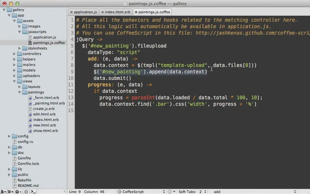Expand the helpers folder
Viewport: 310px width, 194px height.
coord(14,59)
